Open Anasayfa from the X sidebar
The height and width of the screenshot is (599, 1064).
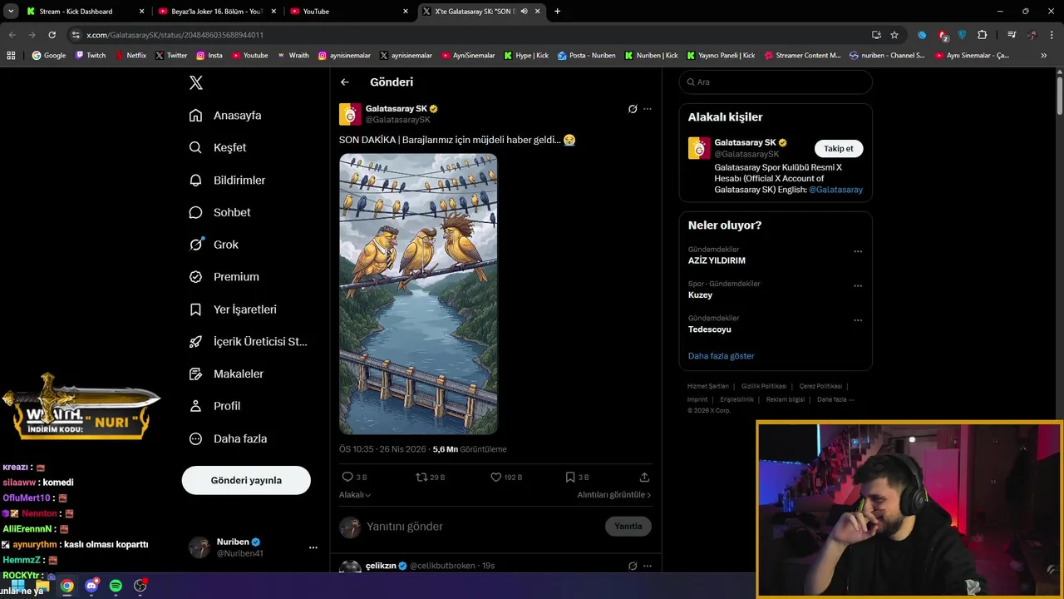pyautogui.click(x=225, y=116)
